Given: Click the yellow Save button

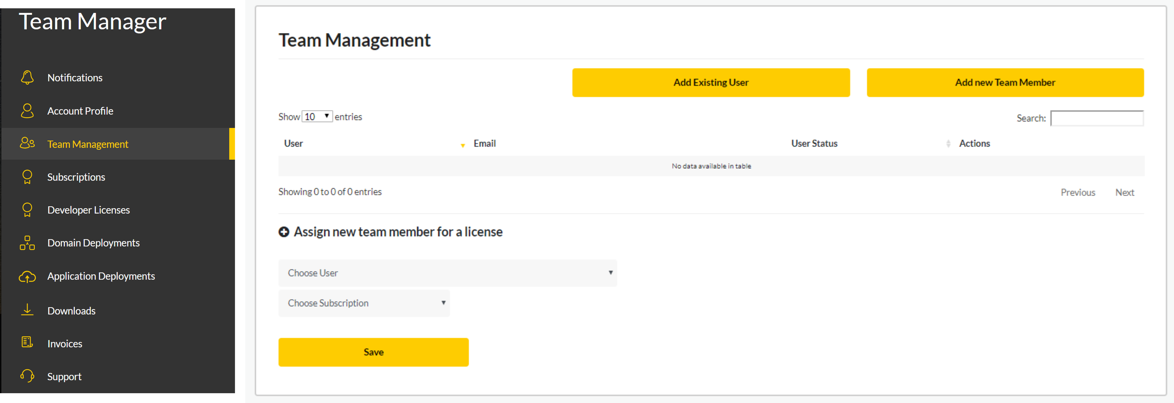Looking at the screenshot, I should coord(373,352).
